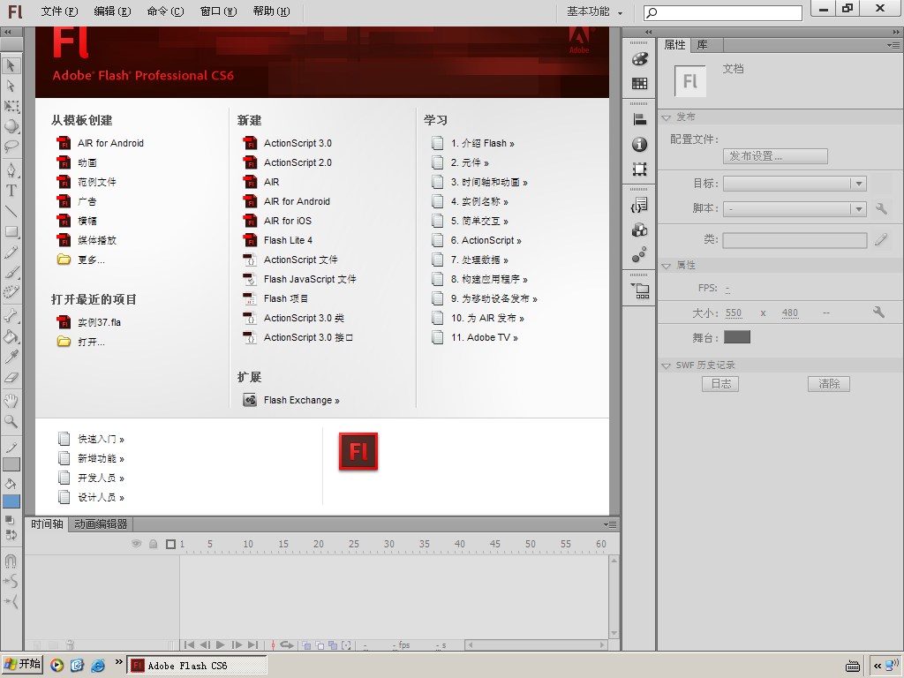Collapse the 属性 section
Screen dimensions: 904x678
tap(667, 265)
